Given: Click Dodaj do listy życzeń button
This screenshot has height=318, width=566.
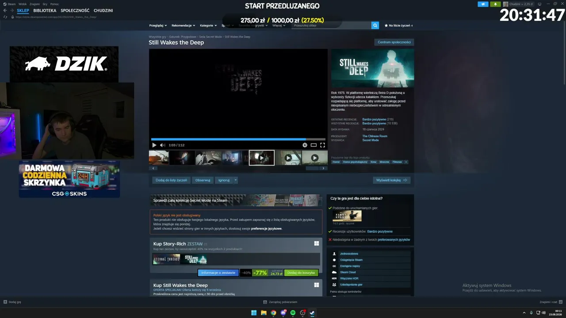Looking at the screenshot, I should [x=171, y=180].
